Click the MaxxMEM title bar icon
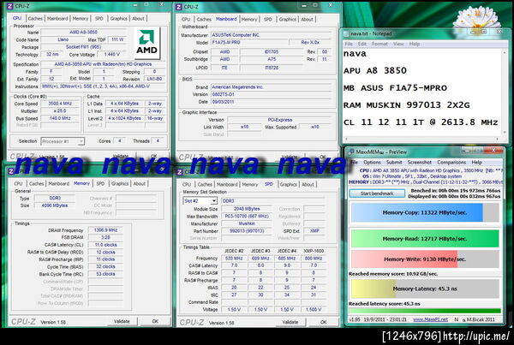 coord(351,152)
